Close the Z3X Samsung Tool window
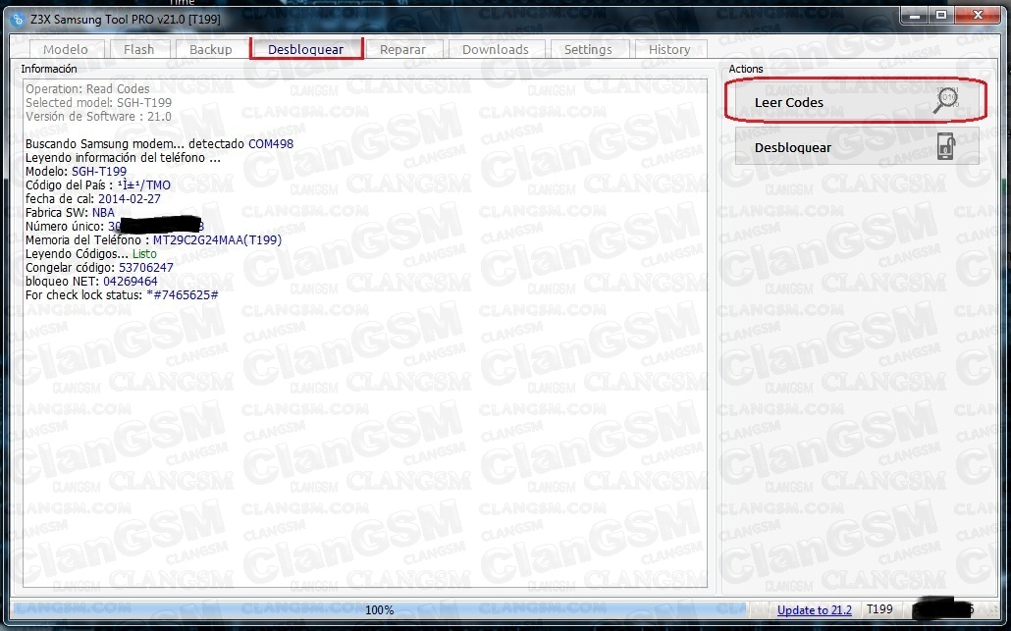The width and height of the screenshot is (1011, 631). [x=978, y=15]
